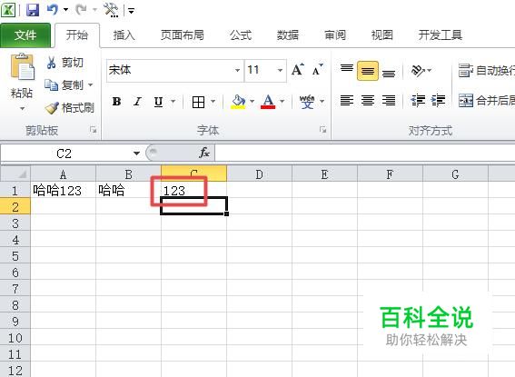
Task: Click the decrease font size icon
Action: pyautogui.click(x=317, y=70)
